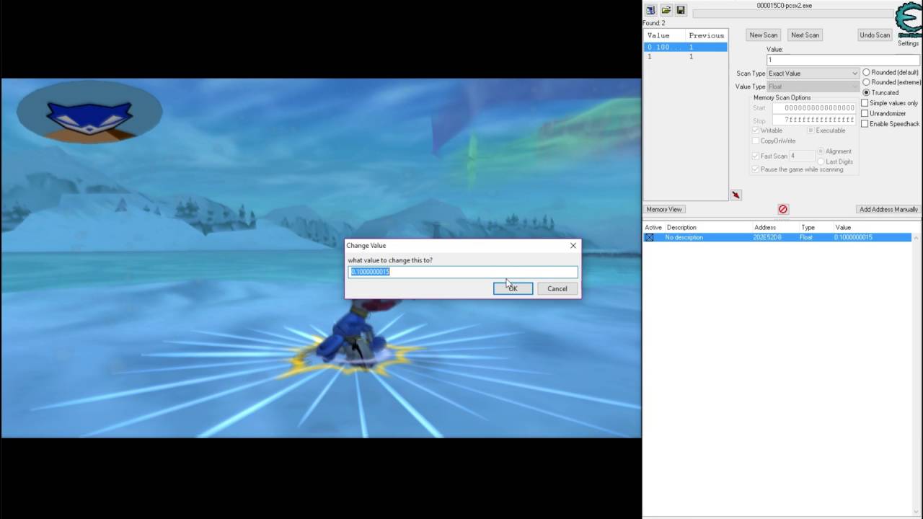Toggle Pause the game while scanning
This screenshot has height=519, width=923.
pyautogui.click(x=756, y=169)
